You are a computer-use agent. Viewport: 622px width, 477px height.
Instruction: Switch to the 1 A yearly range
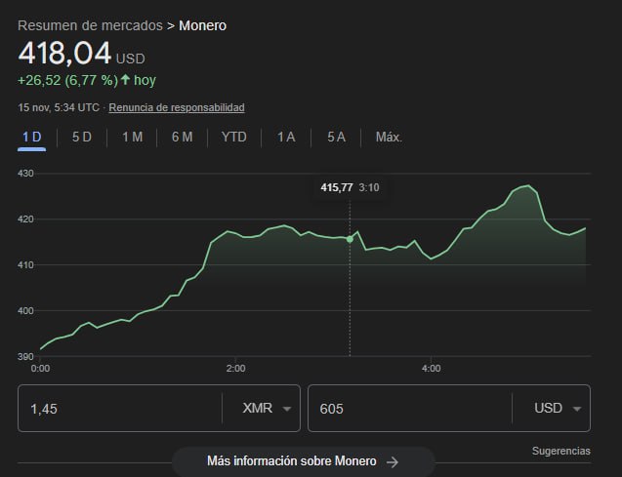pyautogui.click(x=285, y=137)
